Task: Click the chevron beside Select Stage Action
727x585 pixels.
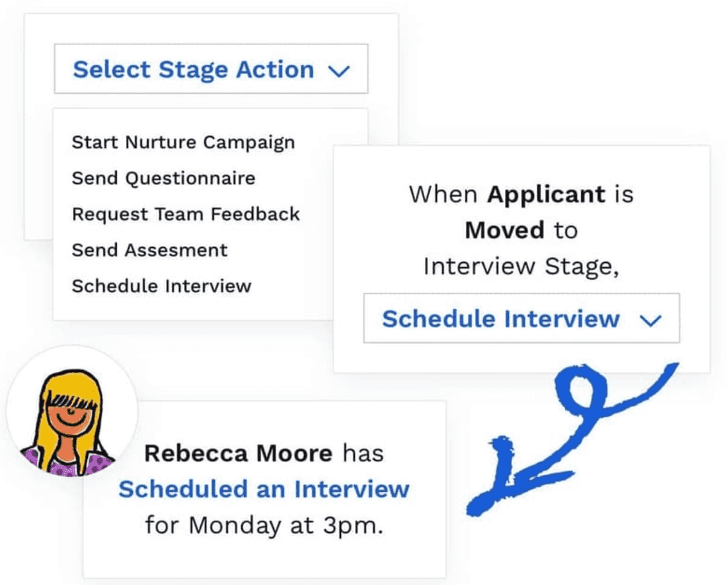Action: [338, 71]
